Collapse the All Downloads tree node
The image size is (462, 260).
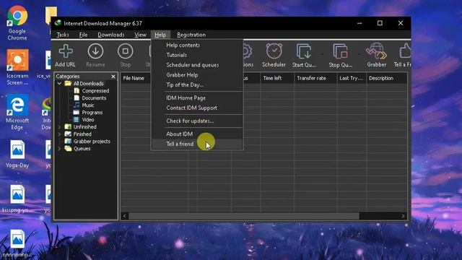click(59, 84)
